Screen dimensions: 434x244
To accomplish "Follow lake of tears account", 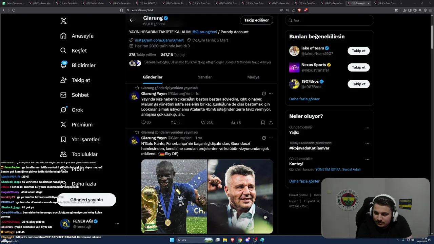I will (x=359, y=51).
